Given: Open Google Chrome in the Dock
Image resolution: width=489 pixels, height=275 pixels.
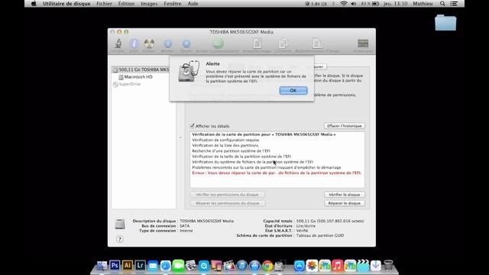Looking at the screenshot, I should 267,265.
